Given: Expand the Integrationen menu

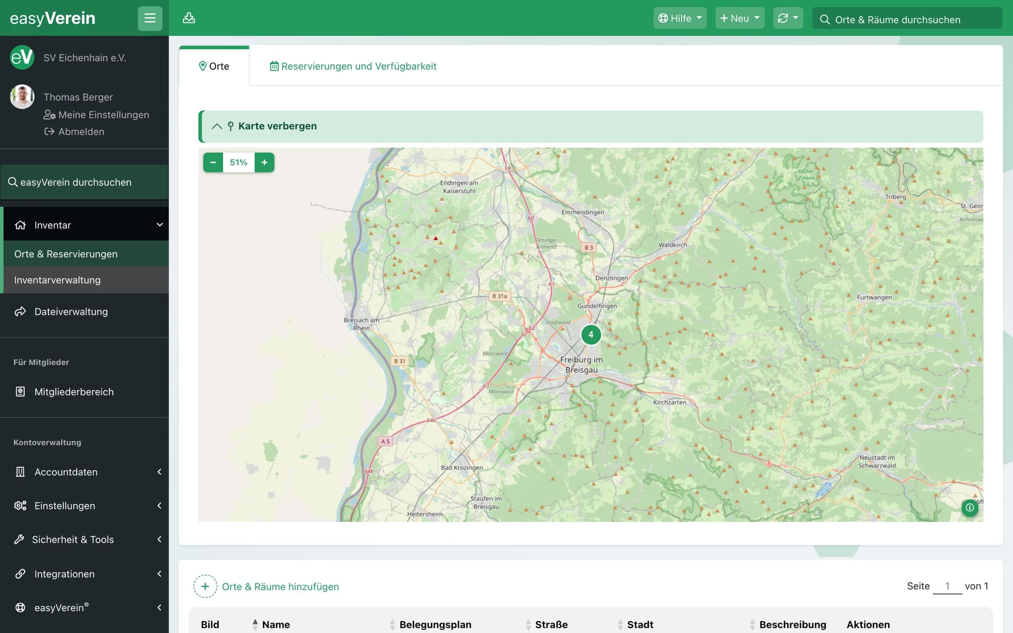Looking at the screenshot, I should pos(86,574).
